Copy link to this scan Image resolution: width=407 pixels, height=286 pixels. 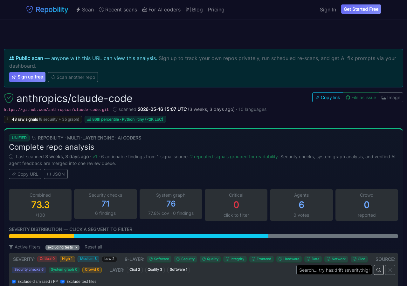[328, 98]
